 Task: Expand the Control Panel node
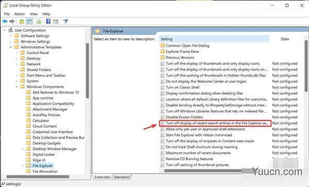coord(17,53)
